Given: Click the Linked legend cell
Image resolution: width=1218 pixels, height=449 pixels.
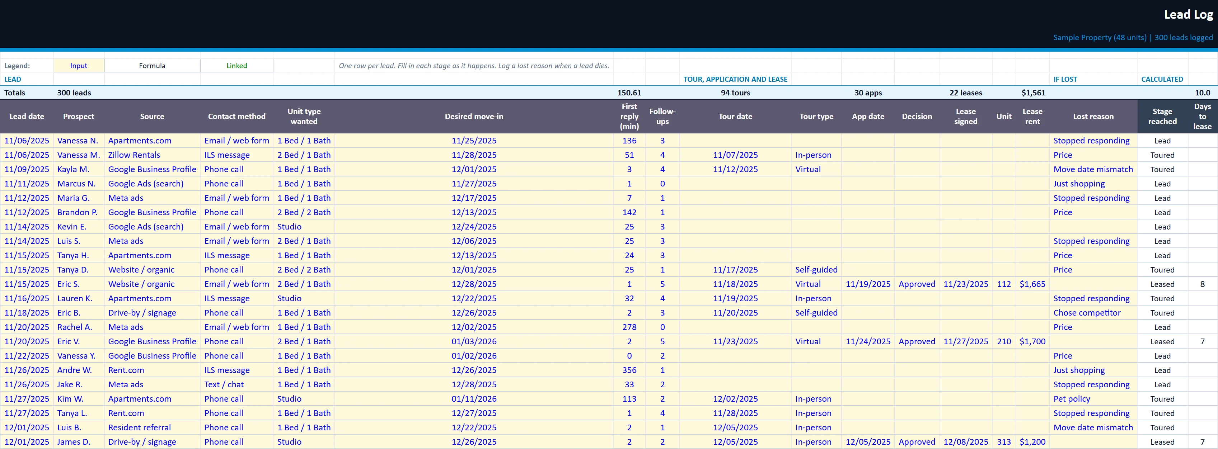Looking at the screenshot, I should click(x=236, y=66).
